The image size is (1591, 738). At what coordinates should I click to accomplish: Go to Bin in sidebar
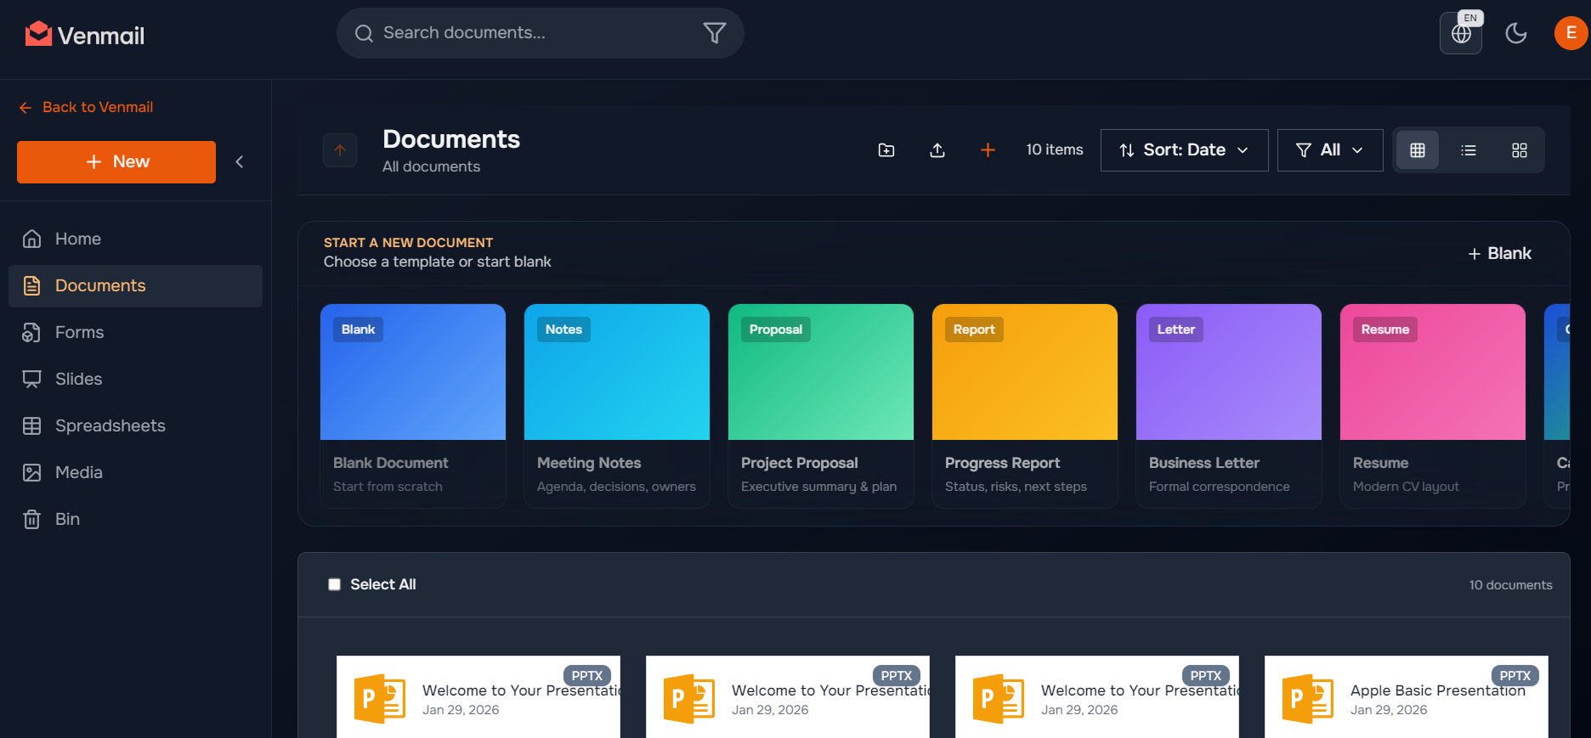67,519
